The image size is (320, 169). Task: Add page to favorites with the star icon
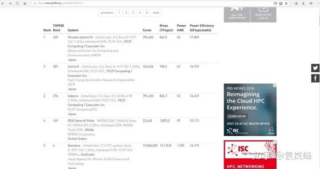(286, 3)
